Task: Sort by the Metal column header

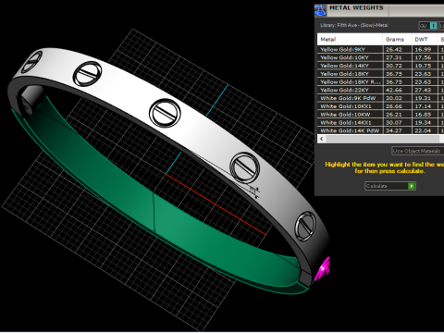Action: (350, 40)
